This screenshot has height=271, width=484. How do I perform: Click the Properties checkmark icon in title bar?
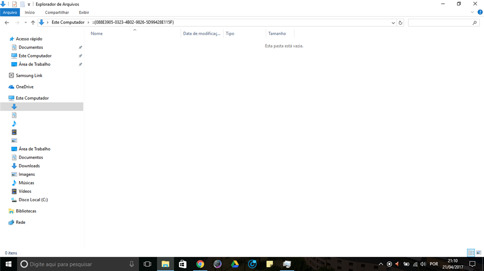[14, 4]
